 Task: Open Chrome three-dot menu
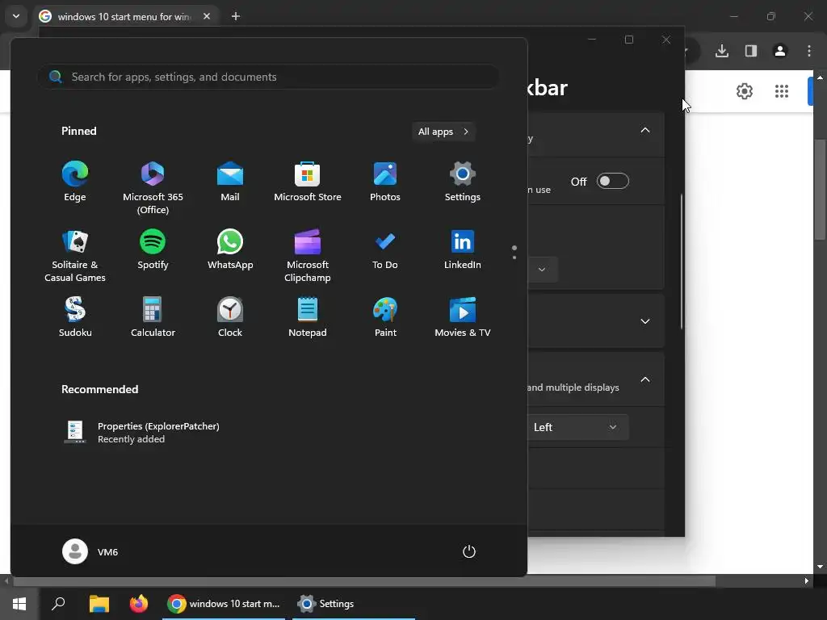point(809,51)
